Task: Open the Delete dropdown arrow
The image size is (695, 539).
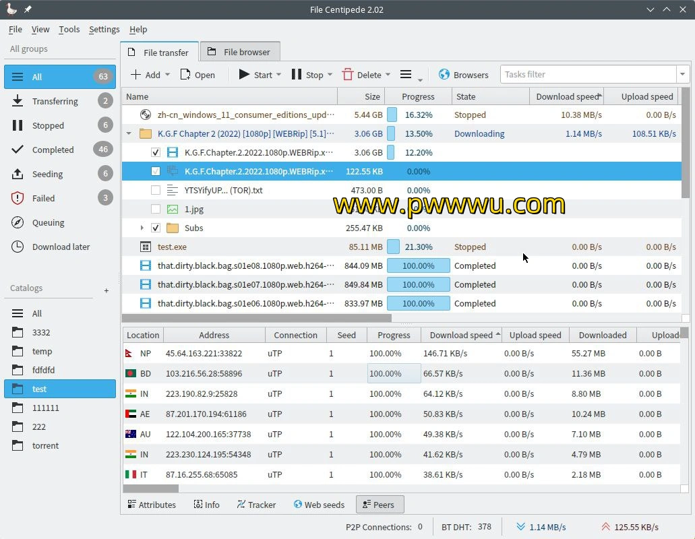Action: (388, 74)
